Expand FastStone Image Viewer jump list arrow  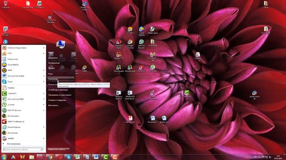(x=44, y=48)
